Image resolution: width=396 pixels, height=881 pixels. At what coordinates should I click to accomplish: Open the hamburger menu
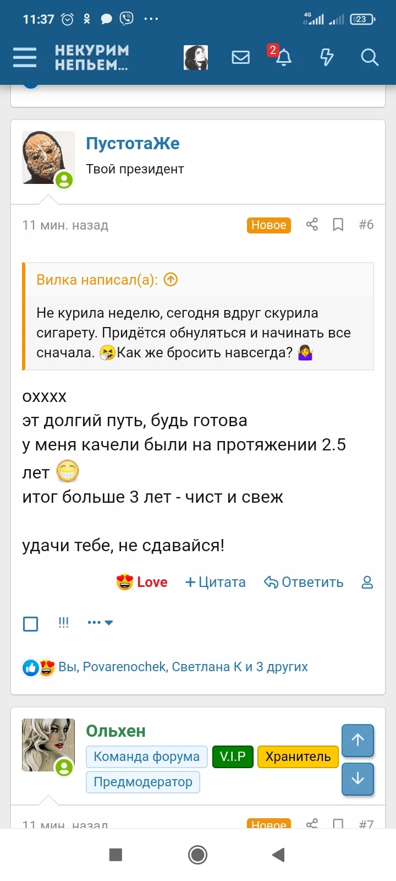click(x=24, y=57)
